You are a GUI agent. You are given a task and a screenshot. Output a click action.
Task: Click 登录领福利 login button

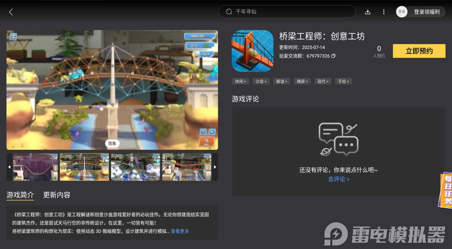(427, 12)
